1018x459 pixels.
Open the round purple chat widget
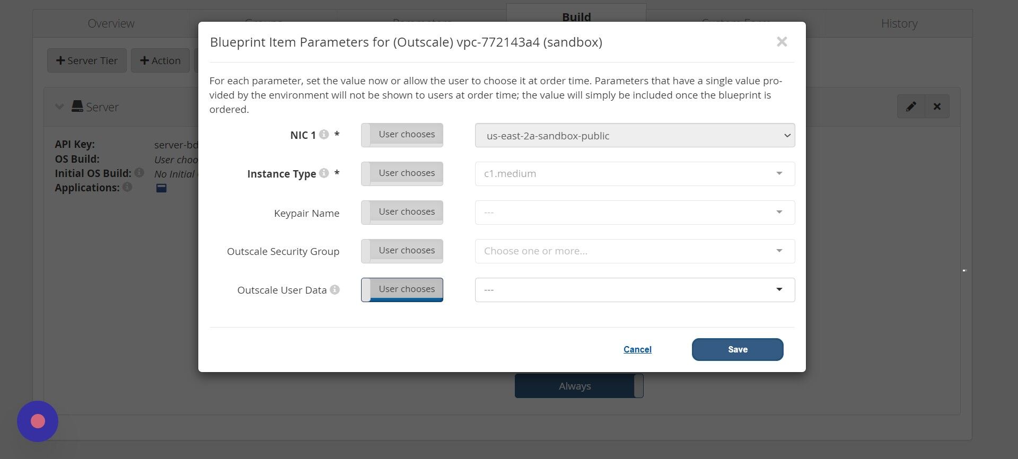pyautogui.click(x=38, y=421)
